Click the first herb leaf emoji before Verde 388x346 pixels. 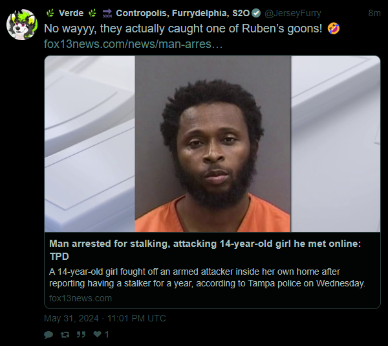50,13
